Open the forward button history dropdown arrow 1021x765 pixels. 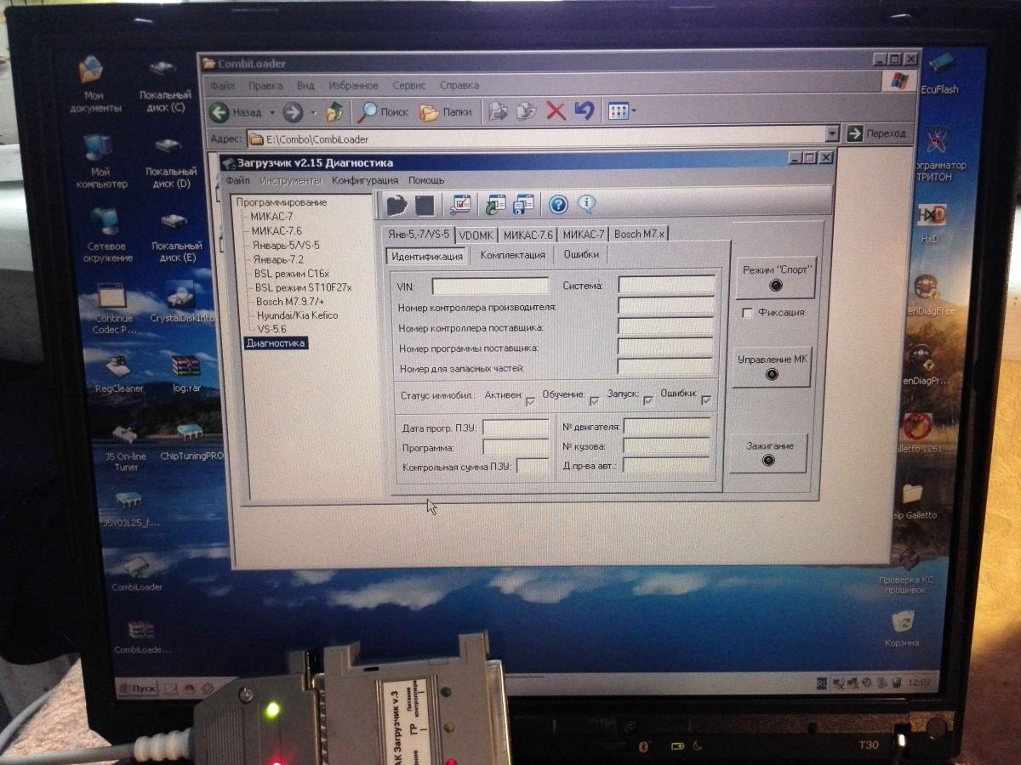click(312, 112)
